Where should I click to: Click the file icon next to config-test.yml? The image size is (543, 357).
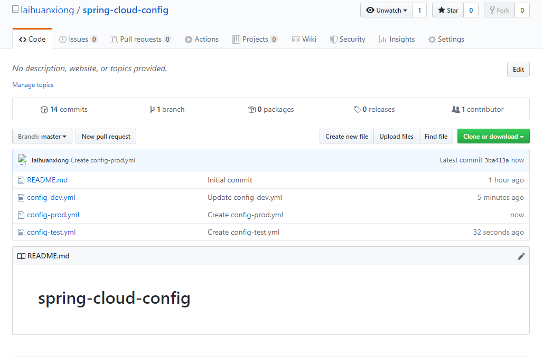point(21,233)
